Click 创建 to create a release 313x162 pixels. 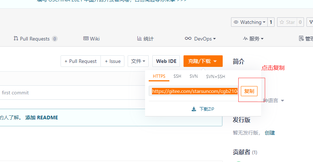pyautogui.click(x=270, y=133)
